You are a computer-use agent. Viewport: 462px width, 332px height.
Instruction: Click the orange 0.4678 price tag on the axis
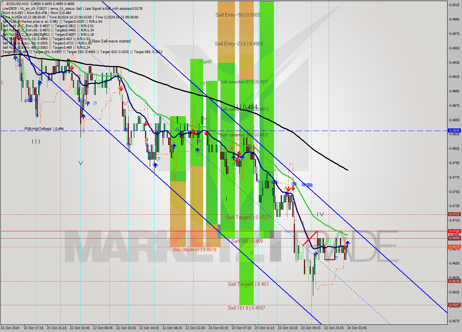[454, 247]
